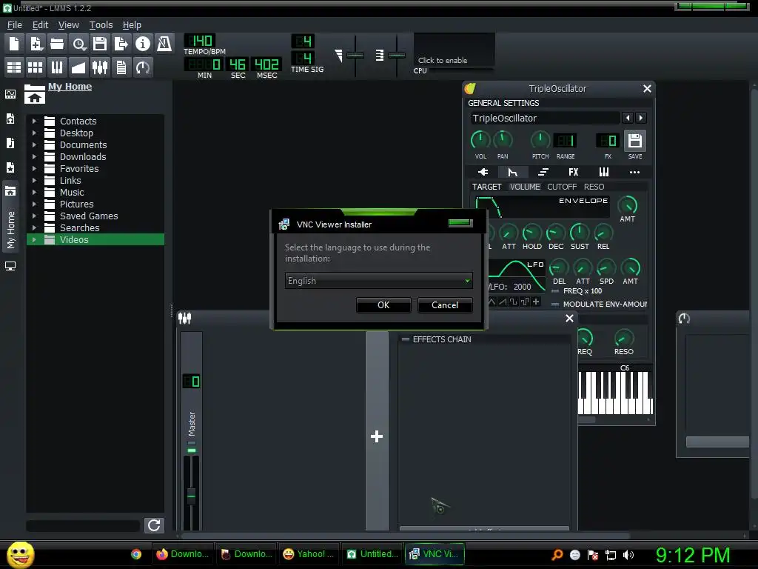
Task: Show the Automation Editor
Action: pos(78,67)
